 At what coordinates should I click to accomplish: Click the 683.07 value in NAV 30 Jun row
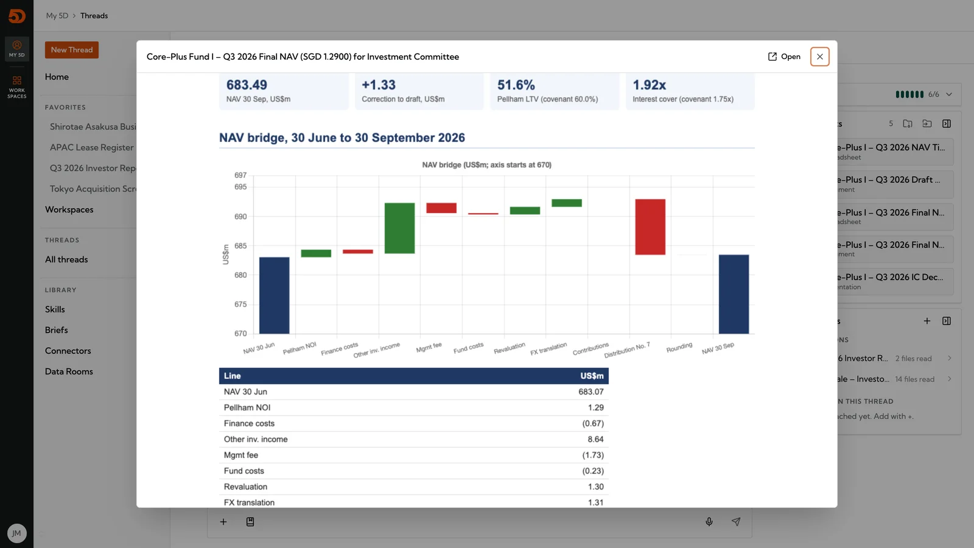[591, 392]
